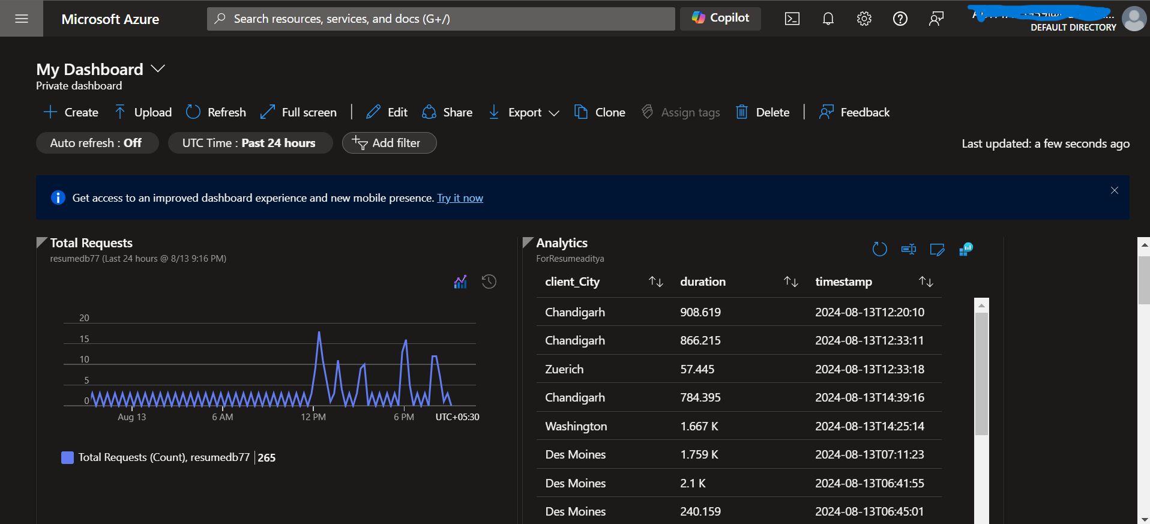This screenshot has width=1150, height=524.
Task: Open the notifications bell
Action: coord(828,19)
